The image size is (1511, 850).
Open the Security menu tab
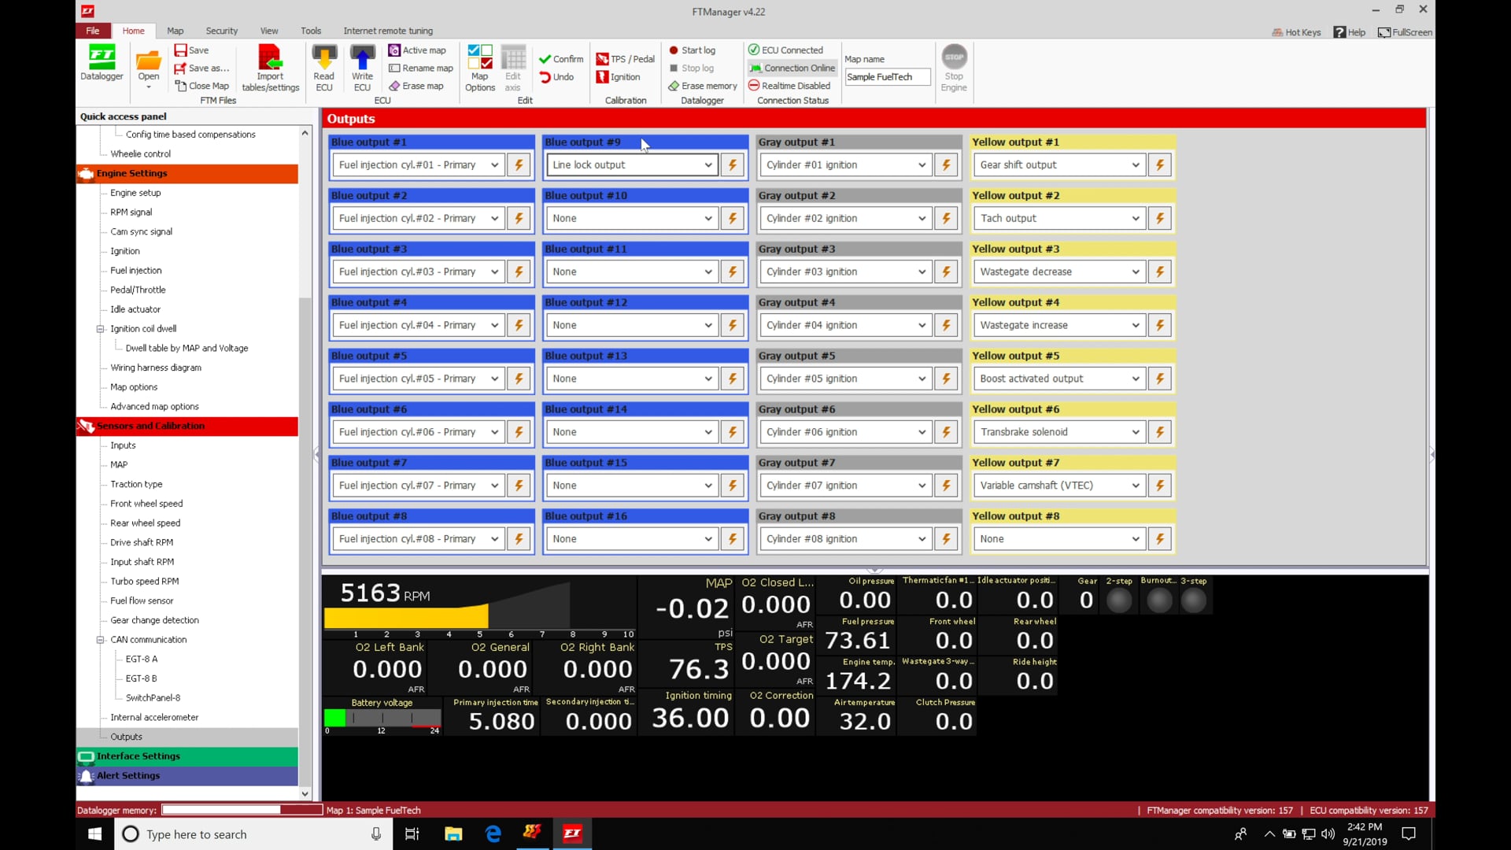(221, 31)
